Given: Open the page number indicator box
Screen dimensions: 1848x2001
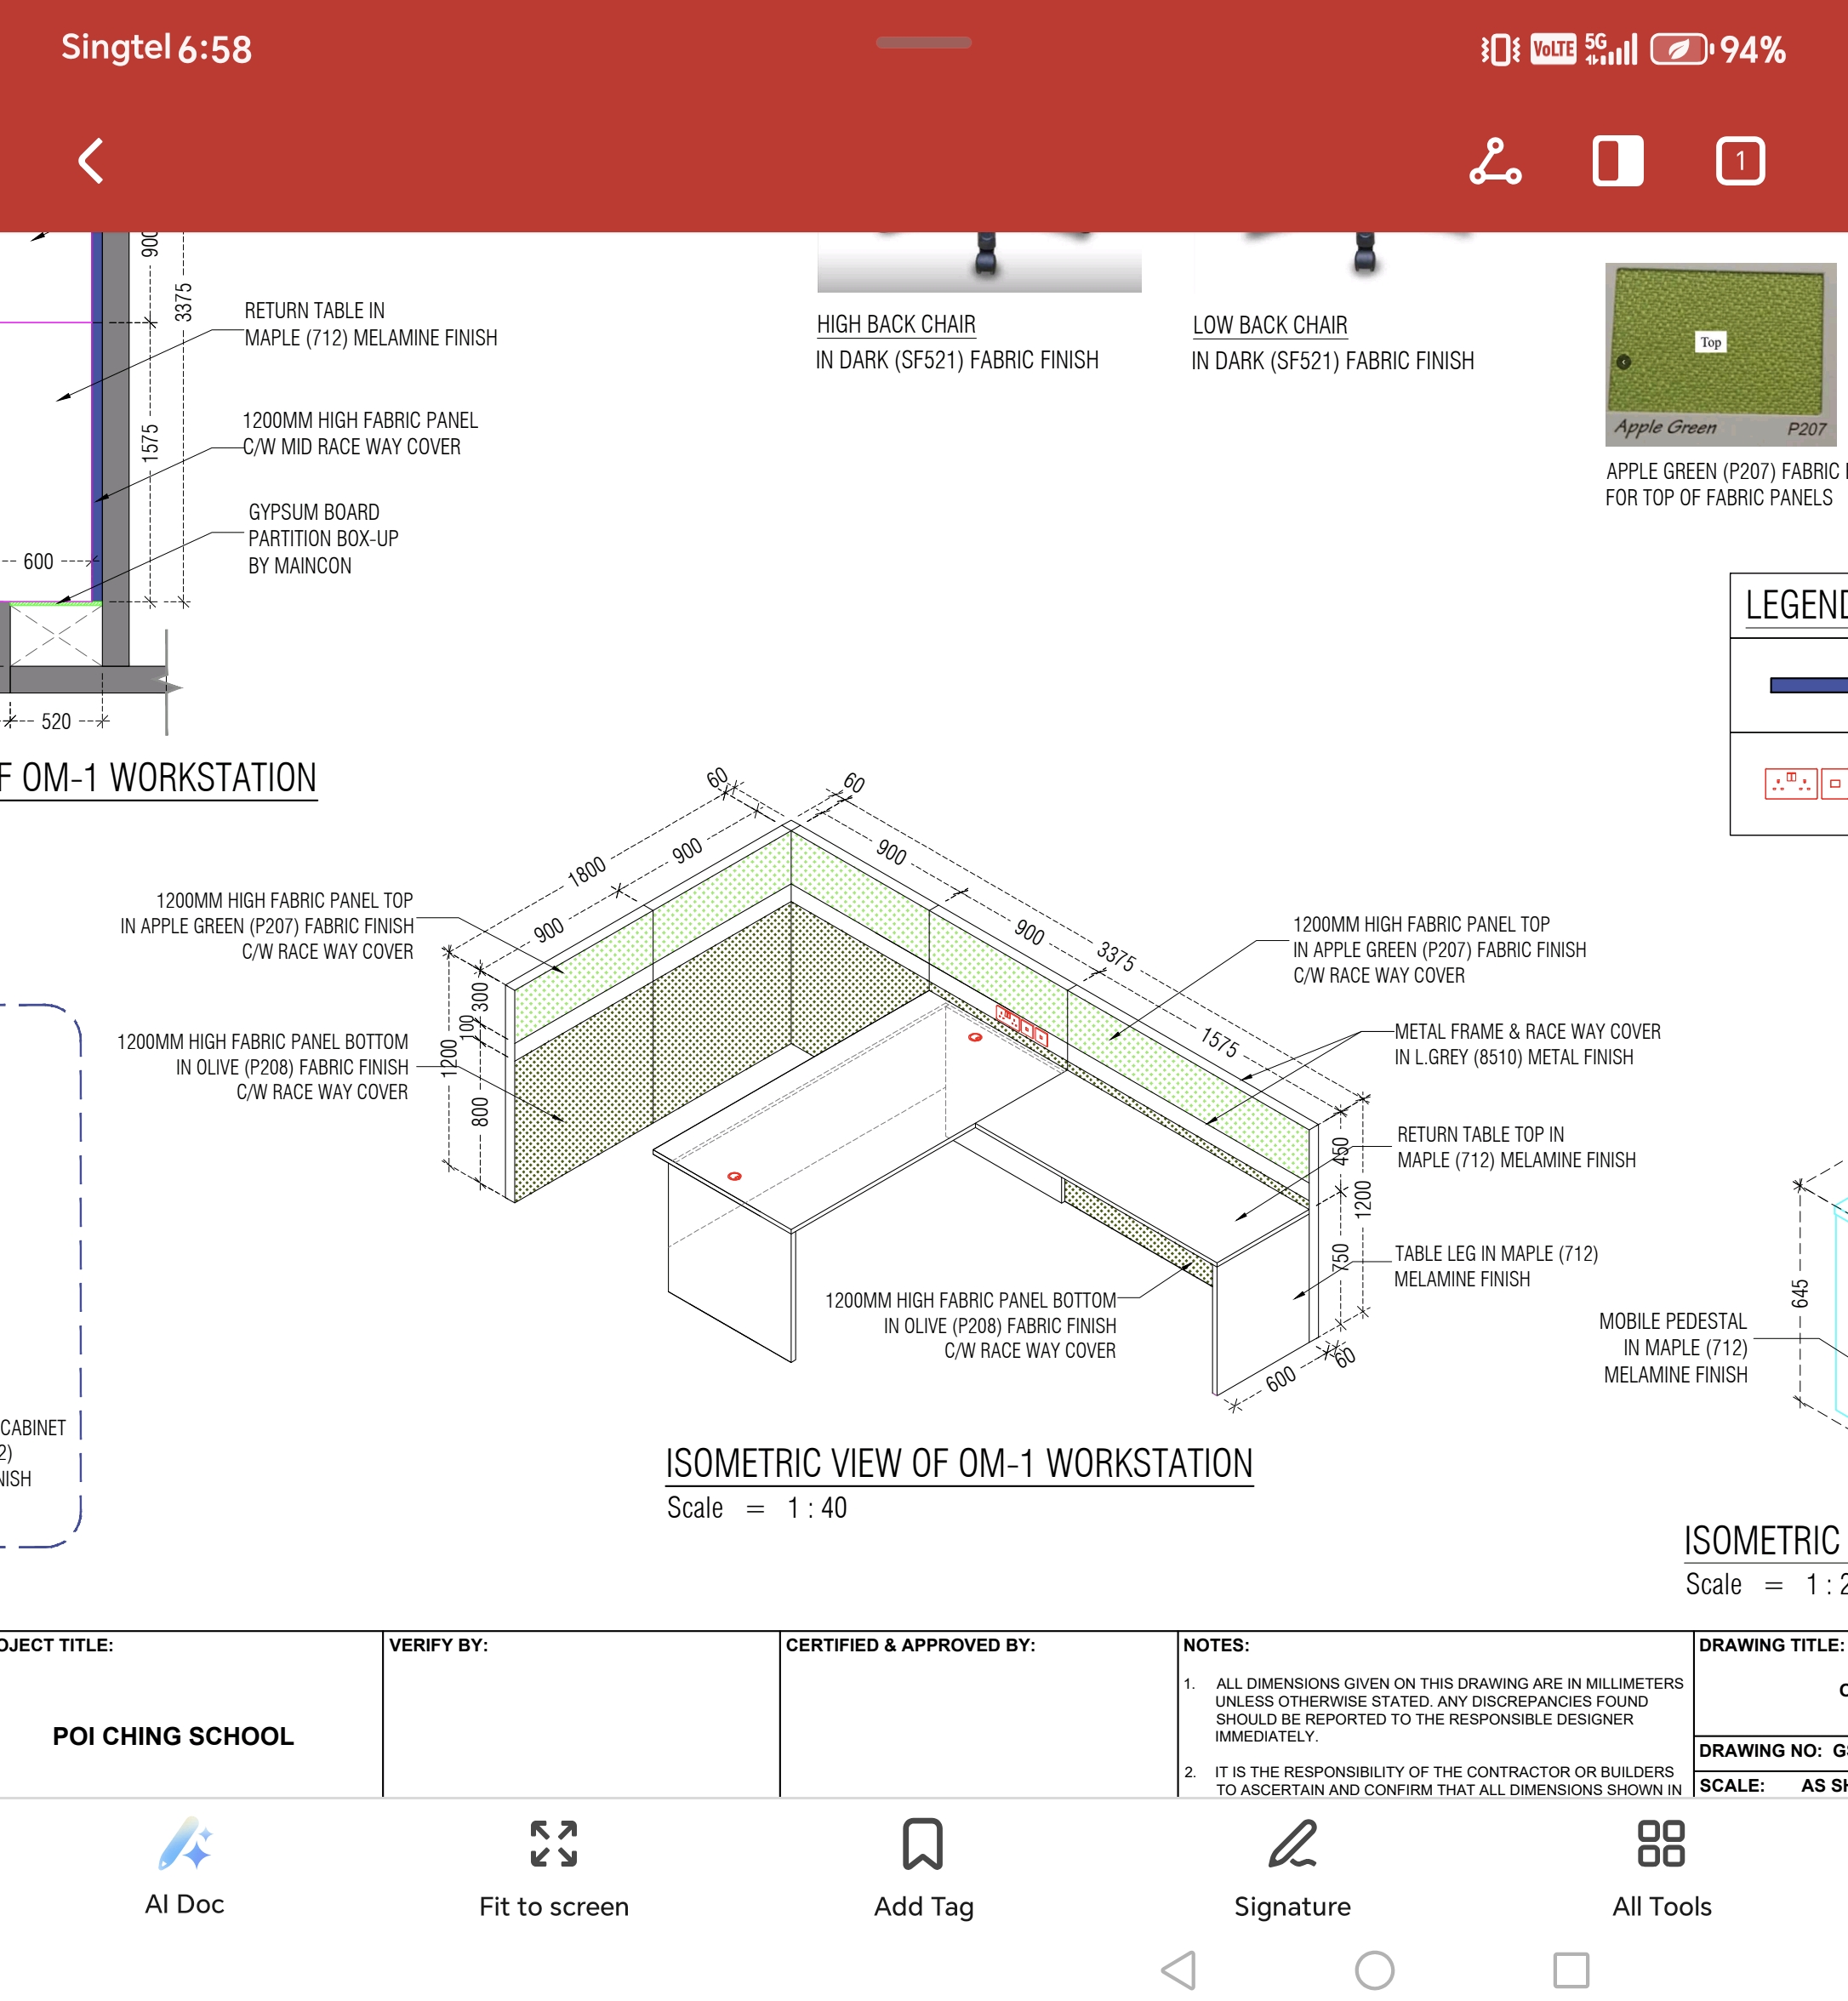Looking at the screenshot, I should click(x=1740, y=161).
